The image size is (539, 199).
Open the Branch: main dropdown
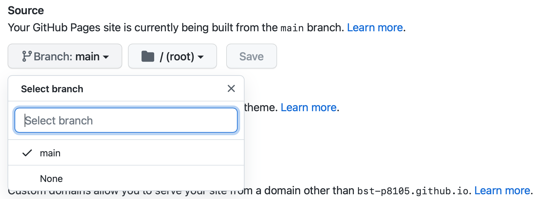(65, 56)
